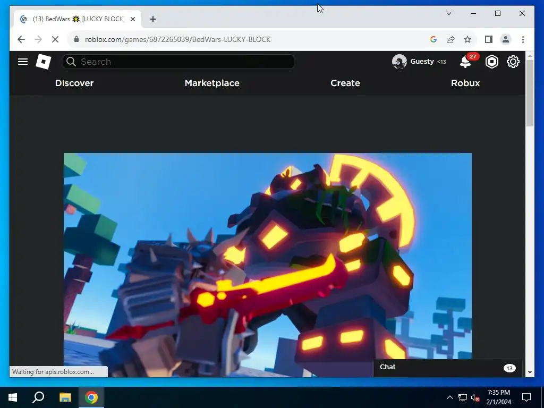Open the Roblox settings gear icon
The height and width of the screenshot is (408, 544).
tap(513, 62)
